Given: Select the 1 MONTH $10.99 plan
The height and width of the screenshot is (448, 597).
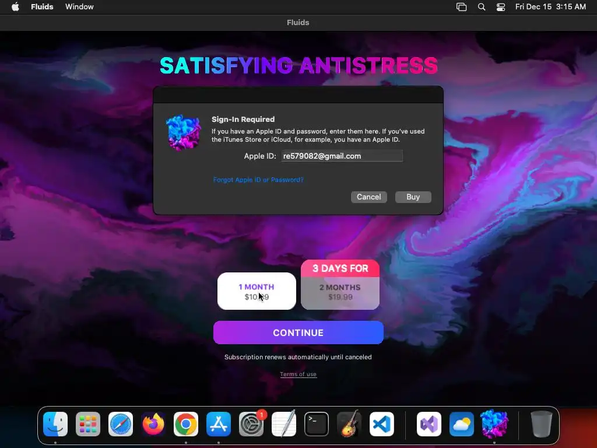Looking at the screenshot, I should (257, 291).
